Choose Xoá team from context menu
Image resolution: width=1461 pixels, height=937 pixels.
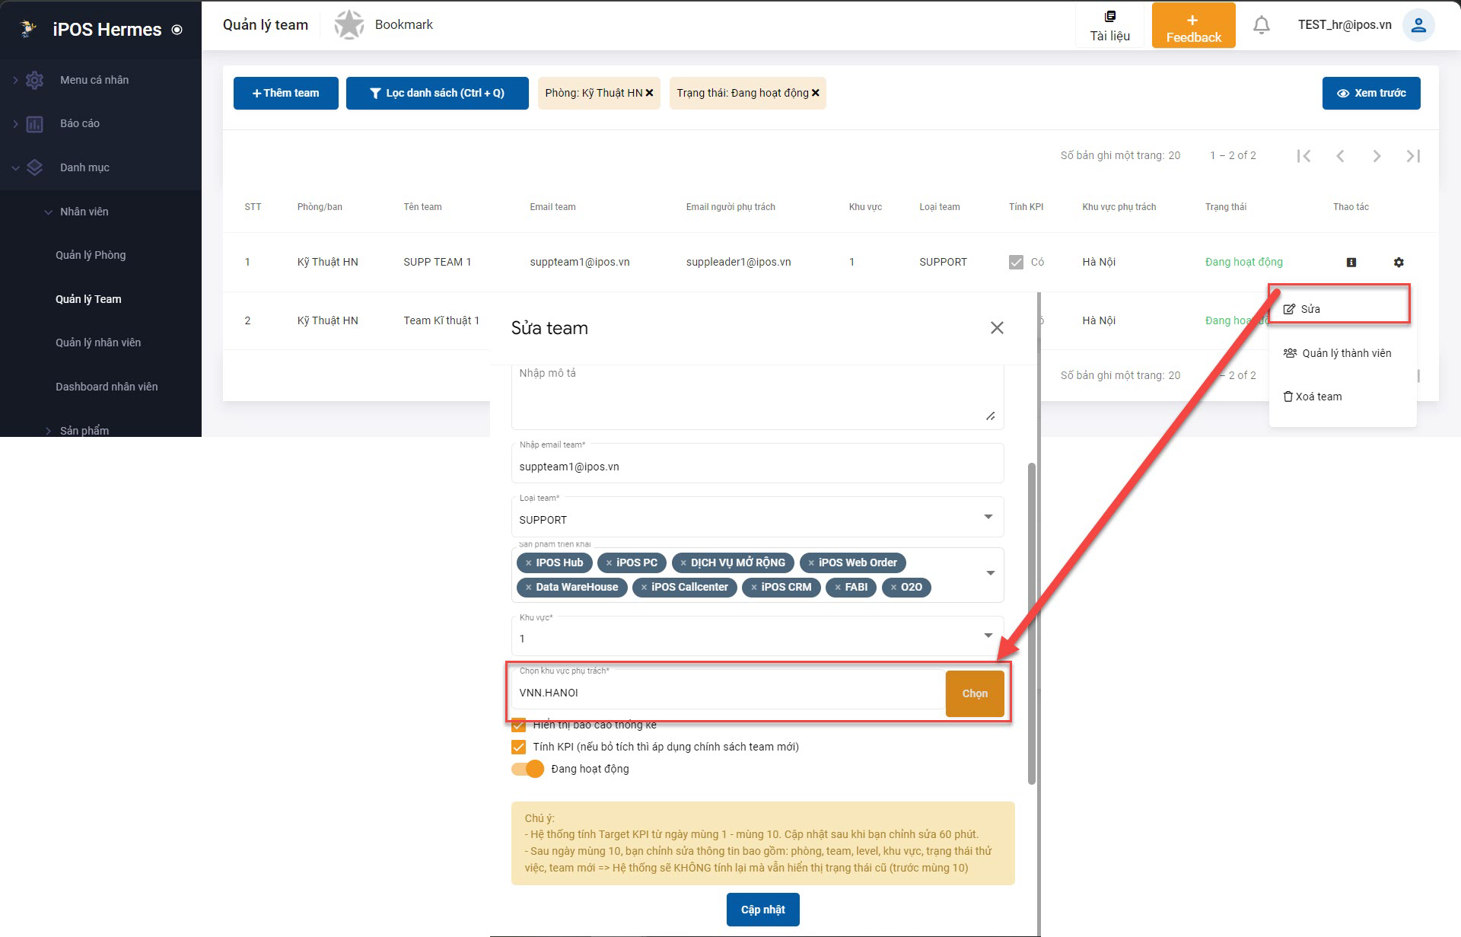click(x=1318, y=397)
